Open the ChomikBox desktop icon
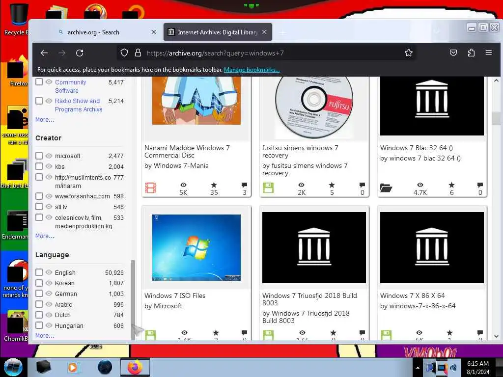Screen dimensions: 503x377 [16, 325]
